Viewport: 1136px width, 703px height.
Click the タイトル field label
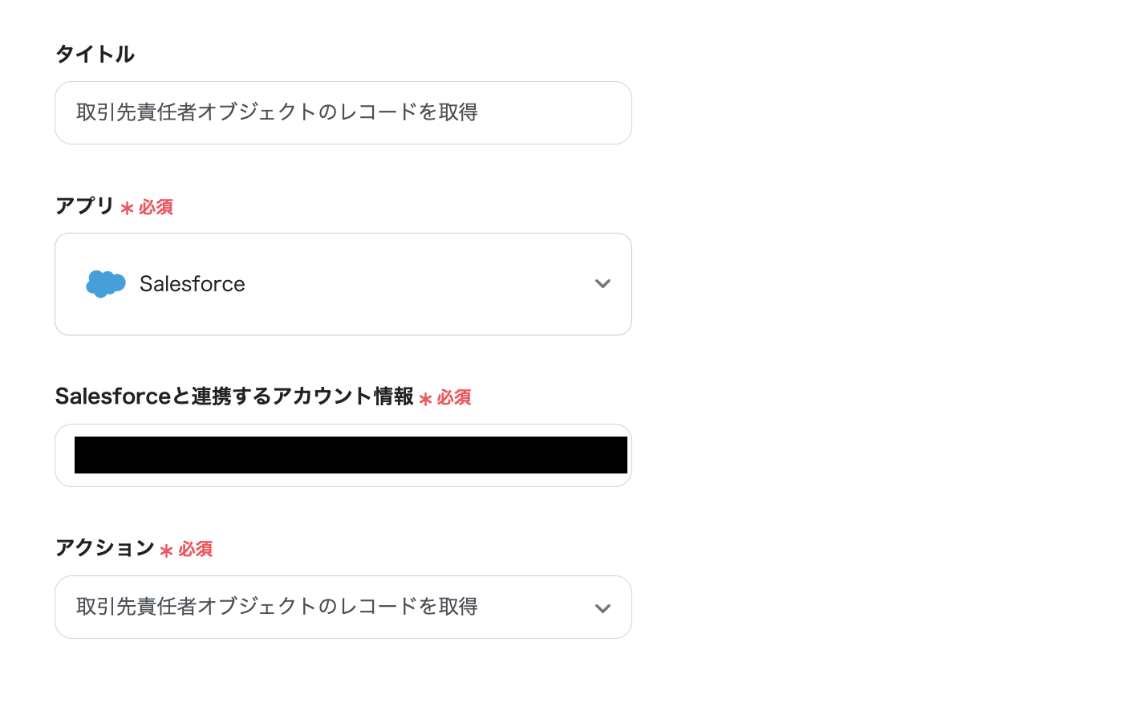tap(95, 55)
